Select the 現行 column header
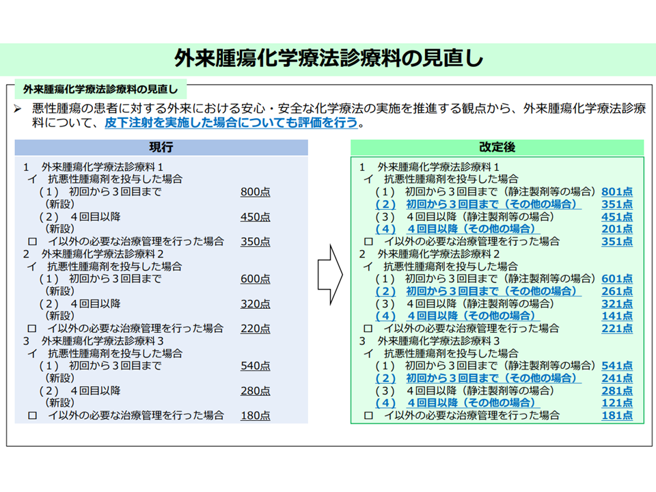Image resolution: width=656 pixels, height=492 pixels. [161, 148]
